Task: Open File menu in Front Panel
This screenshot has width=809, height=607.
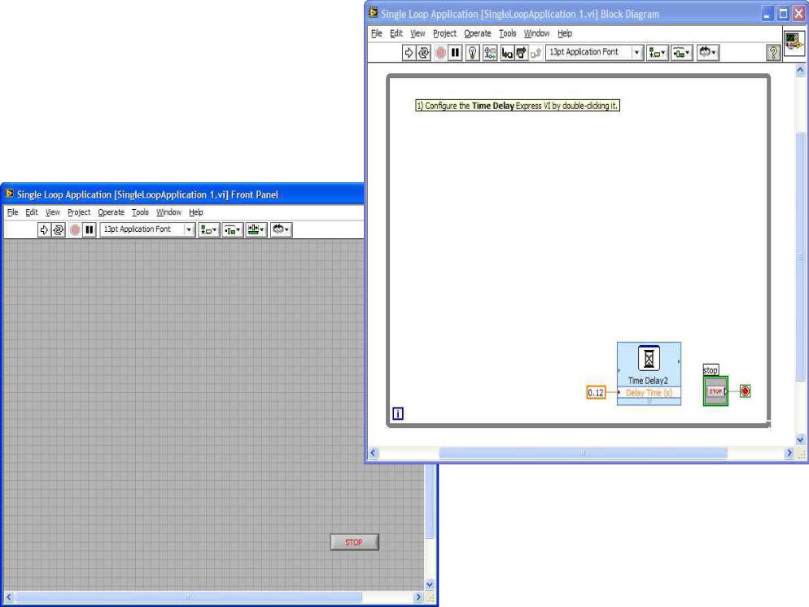Action: [12, 212]
